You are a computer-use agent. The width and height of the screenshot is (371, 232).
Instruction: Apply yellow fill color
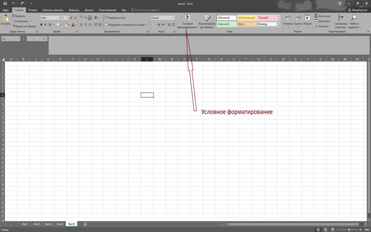[66, 25]
